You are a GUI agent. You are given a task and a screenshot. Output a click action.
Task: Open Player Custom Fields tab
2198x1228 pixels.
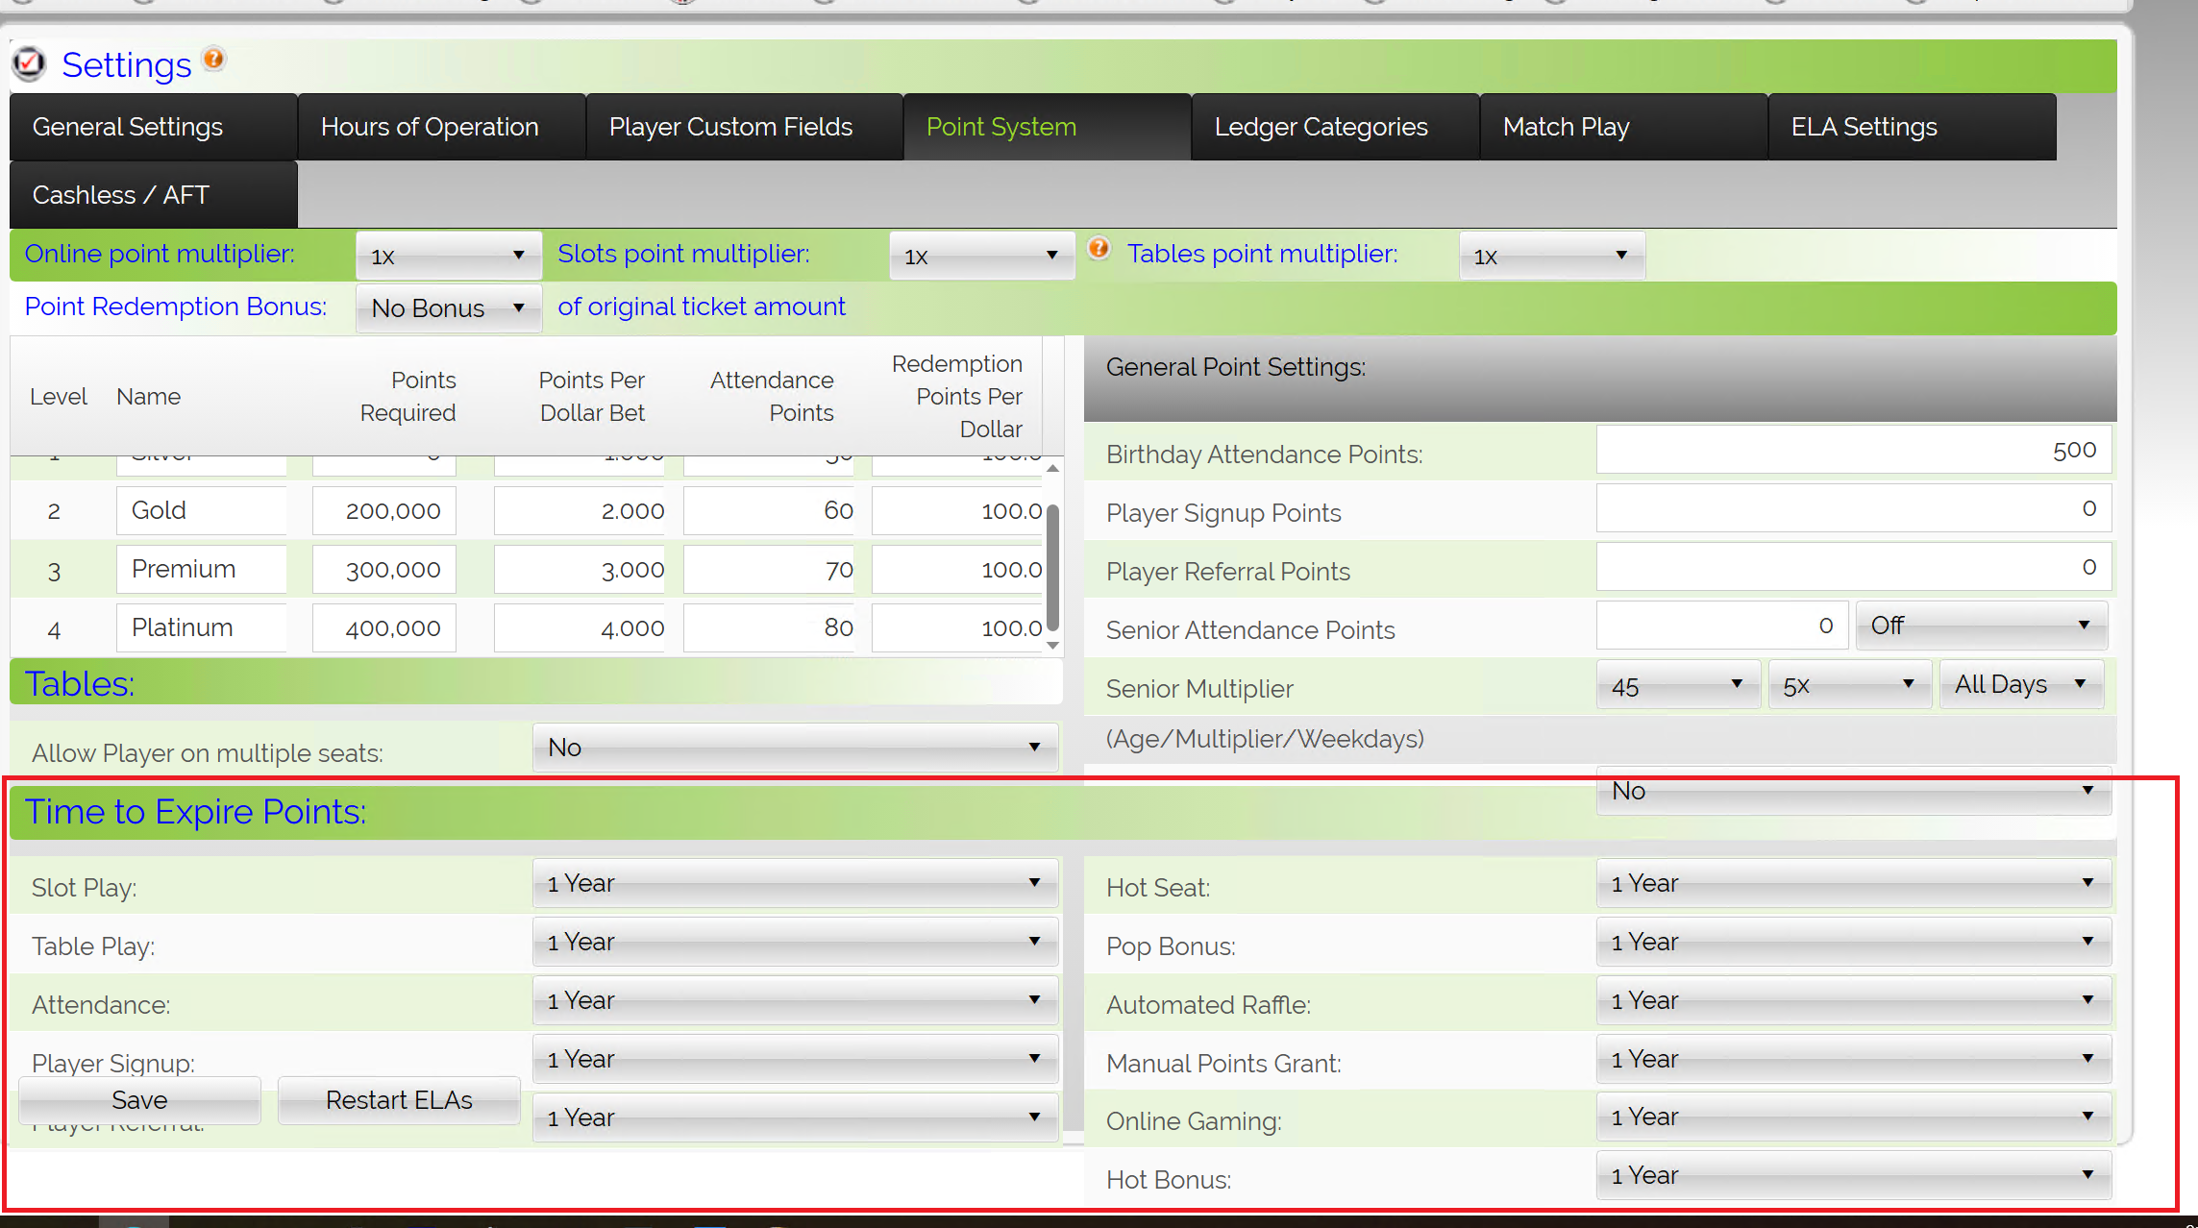(745, 127)
